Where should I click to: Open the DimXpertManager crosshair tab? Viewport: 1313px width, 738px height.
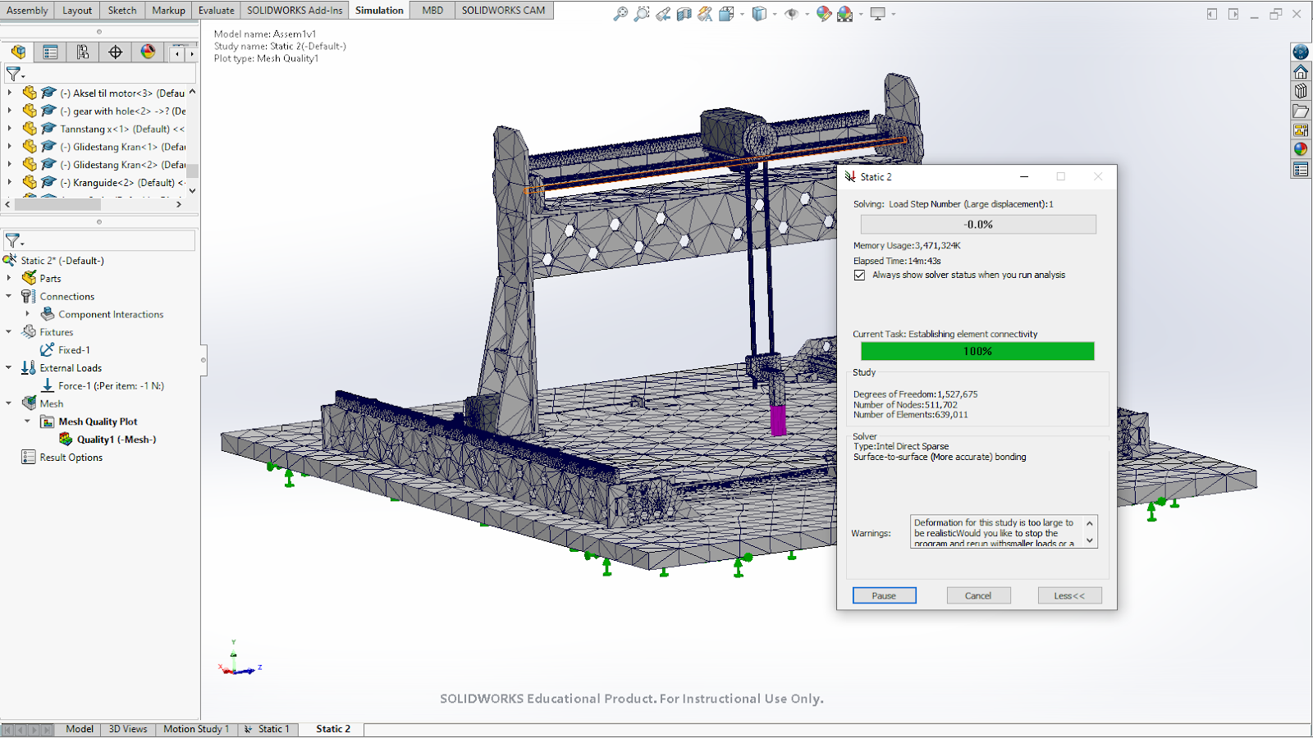click(115, 52)
